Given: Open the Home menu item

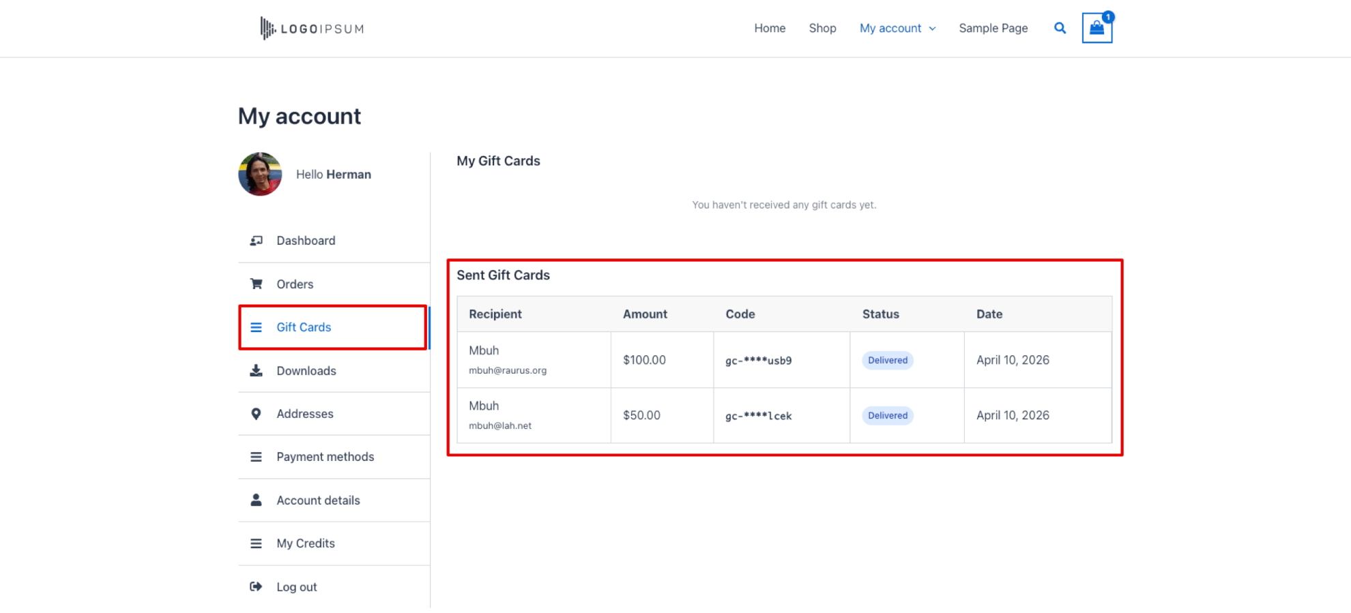Looking at the screenshot, I should point(770,28).
